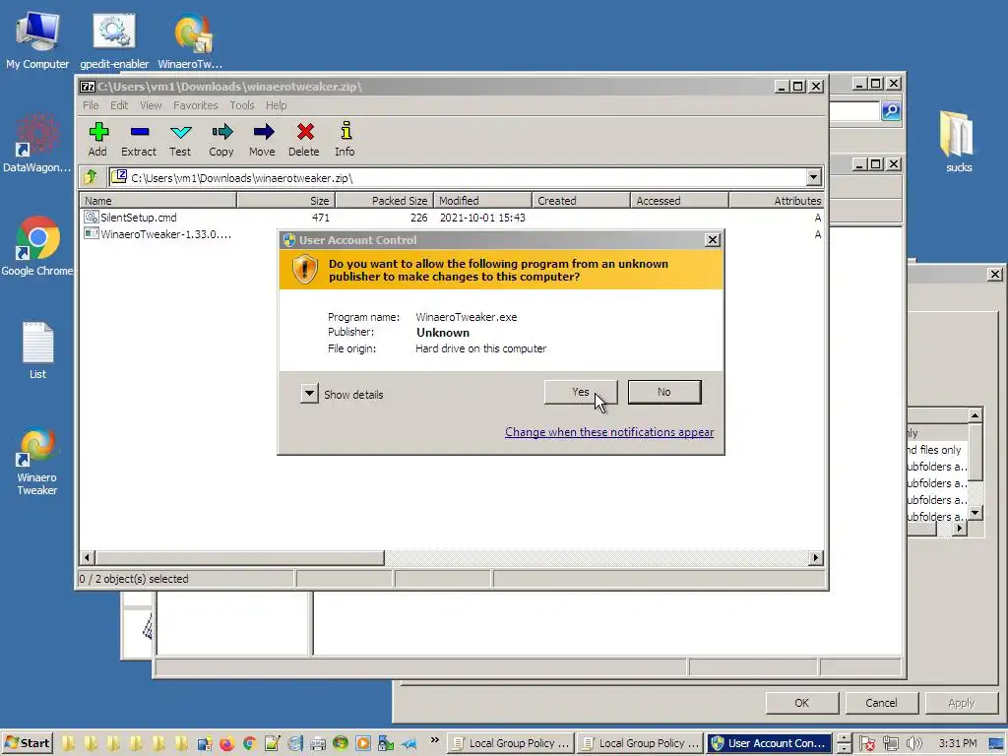Viewport: 1008px width, 756px height.
Task: Click Change when these notifications appear link
Action: 608,432
